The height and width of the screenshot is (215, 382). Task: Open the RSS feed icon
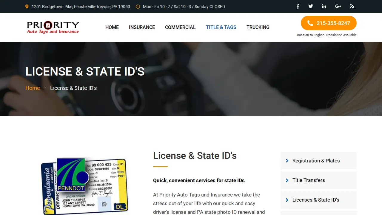pyautogui.click(x=352, y=6)
